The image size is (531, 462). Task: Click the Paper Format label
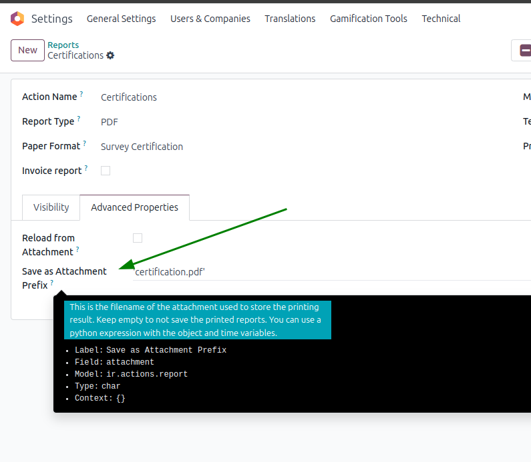(x=51, y=147)
